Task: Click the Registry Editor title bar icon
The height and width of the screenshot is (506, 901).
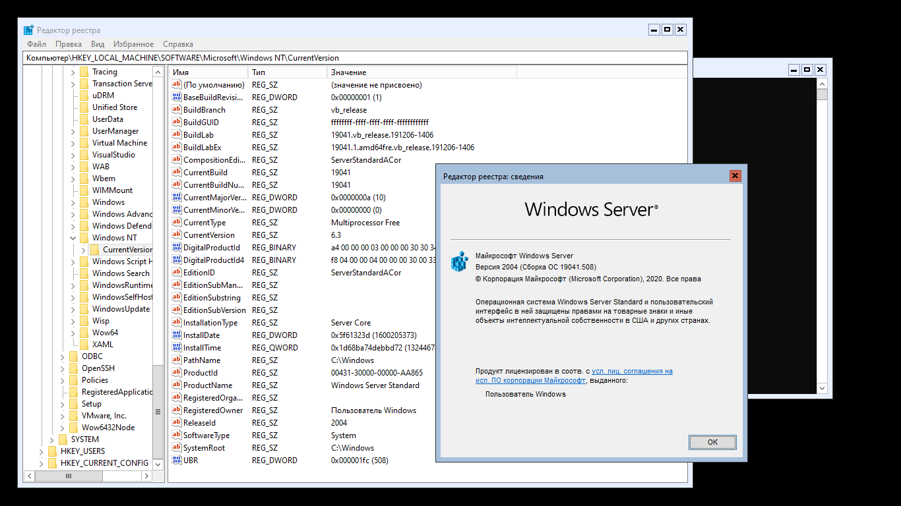Action: click(x=29, y=30)
